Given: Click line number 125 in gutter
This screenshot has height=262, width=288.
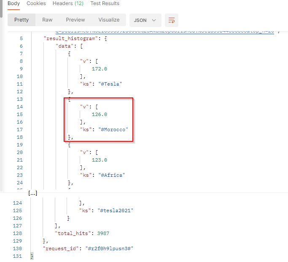Looking at the screenshot, I should click(17, 211).
